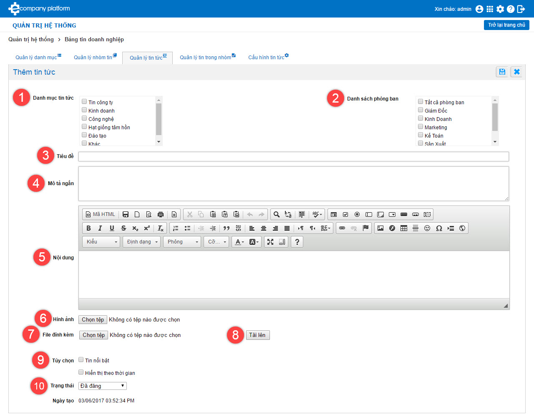Click the Tải lên upload button

pyautogui.click(x=257, y=335)
